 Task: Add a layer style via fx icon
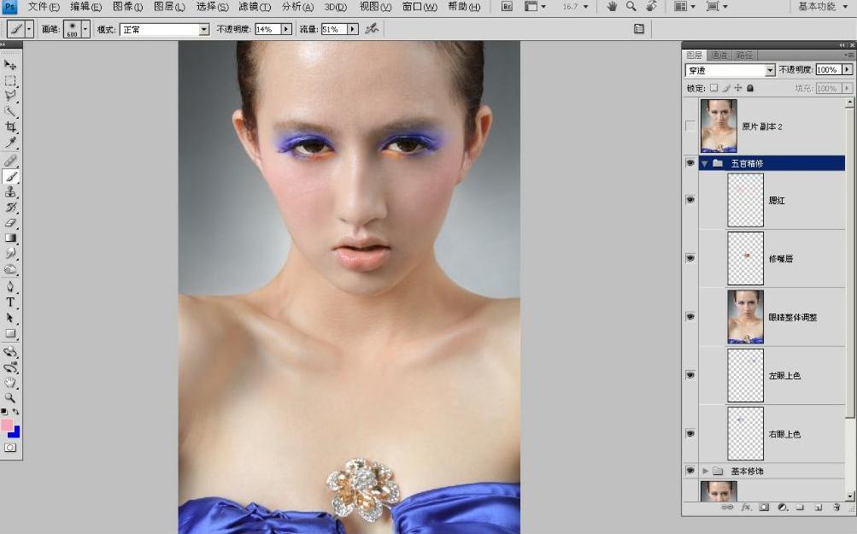pyautogui.click(x=746, y=508)
